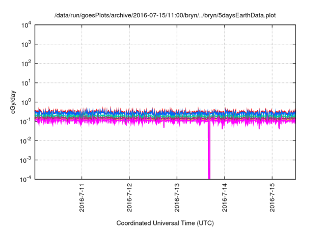
Task: Click the 10^3 y-axis tick label
Action: (x=26, y=44)
